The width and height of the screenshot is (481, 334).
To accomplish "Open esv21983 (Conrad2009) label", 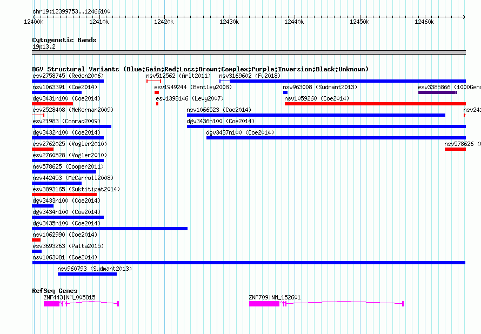I will point(66,121).
